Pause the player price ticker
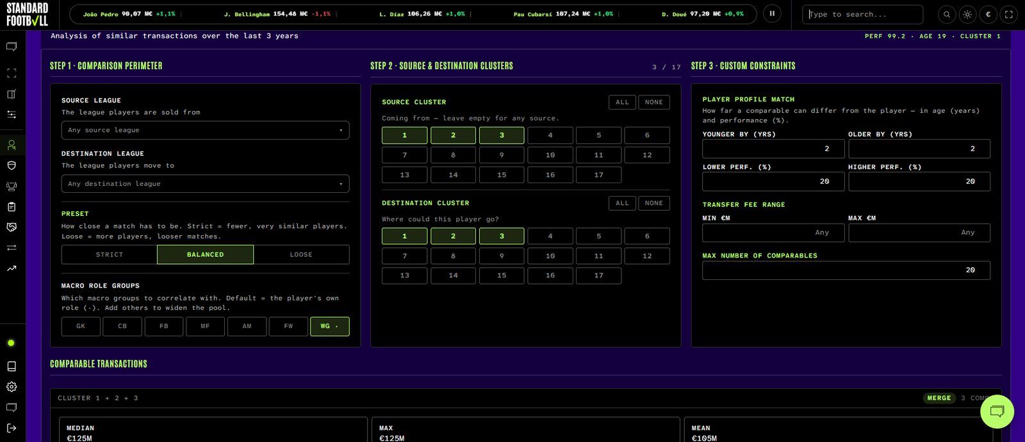This screenshot has height=442, width=1025. [772, 13]
